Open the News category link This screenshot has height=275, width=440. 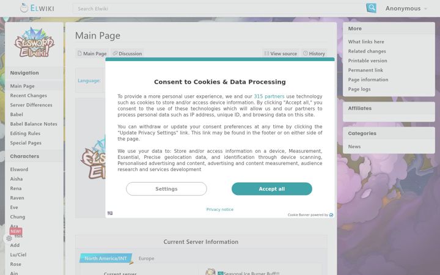pyautogui.click(x=354, y=147)
